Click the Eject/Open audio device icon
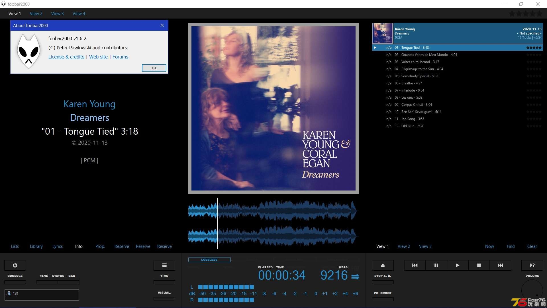547x308 pixels. 383,265
